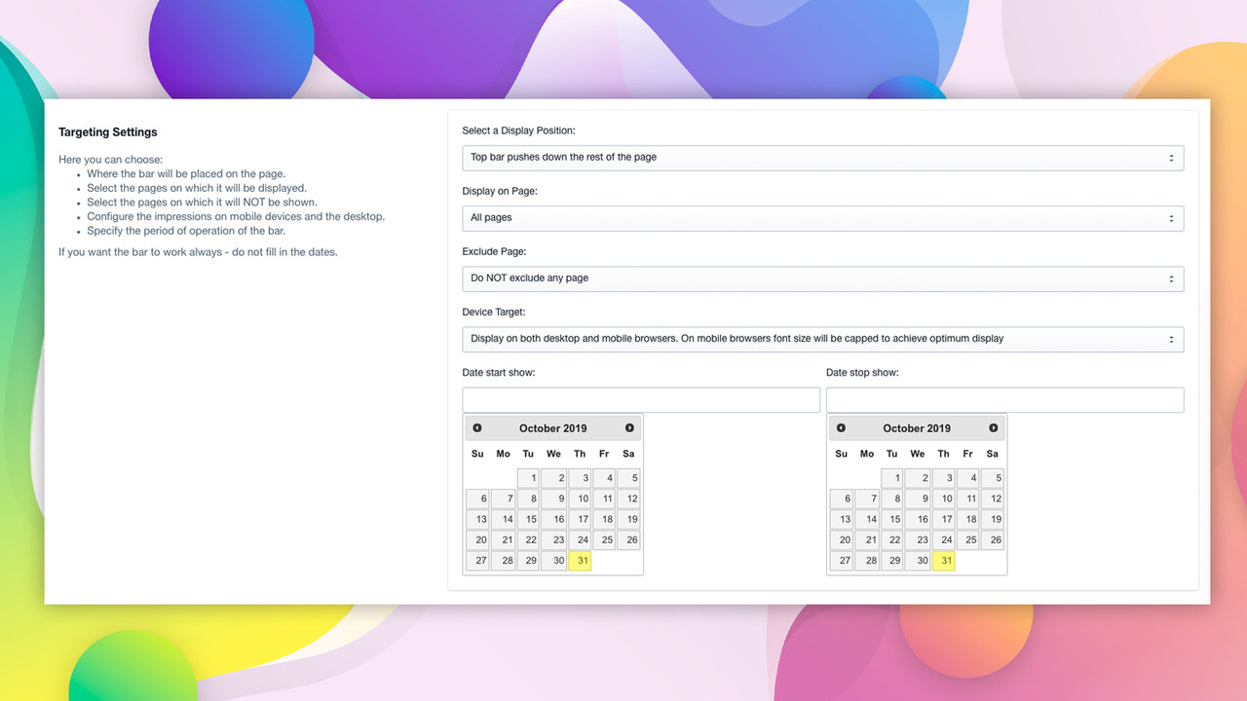Click 'Where the bar will be placed' bullet
The height and width of the screenshot is (701, 1247).
(x=186, y=174)
